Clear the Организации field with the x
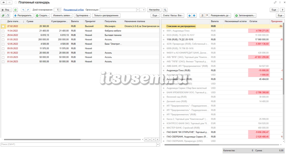The height and width of the screenshot is (155, 287). pyautogui.click(x=144, y=10)
